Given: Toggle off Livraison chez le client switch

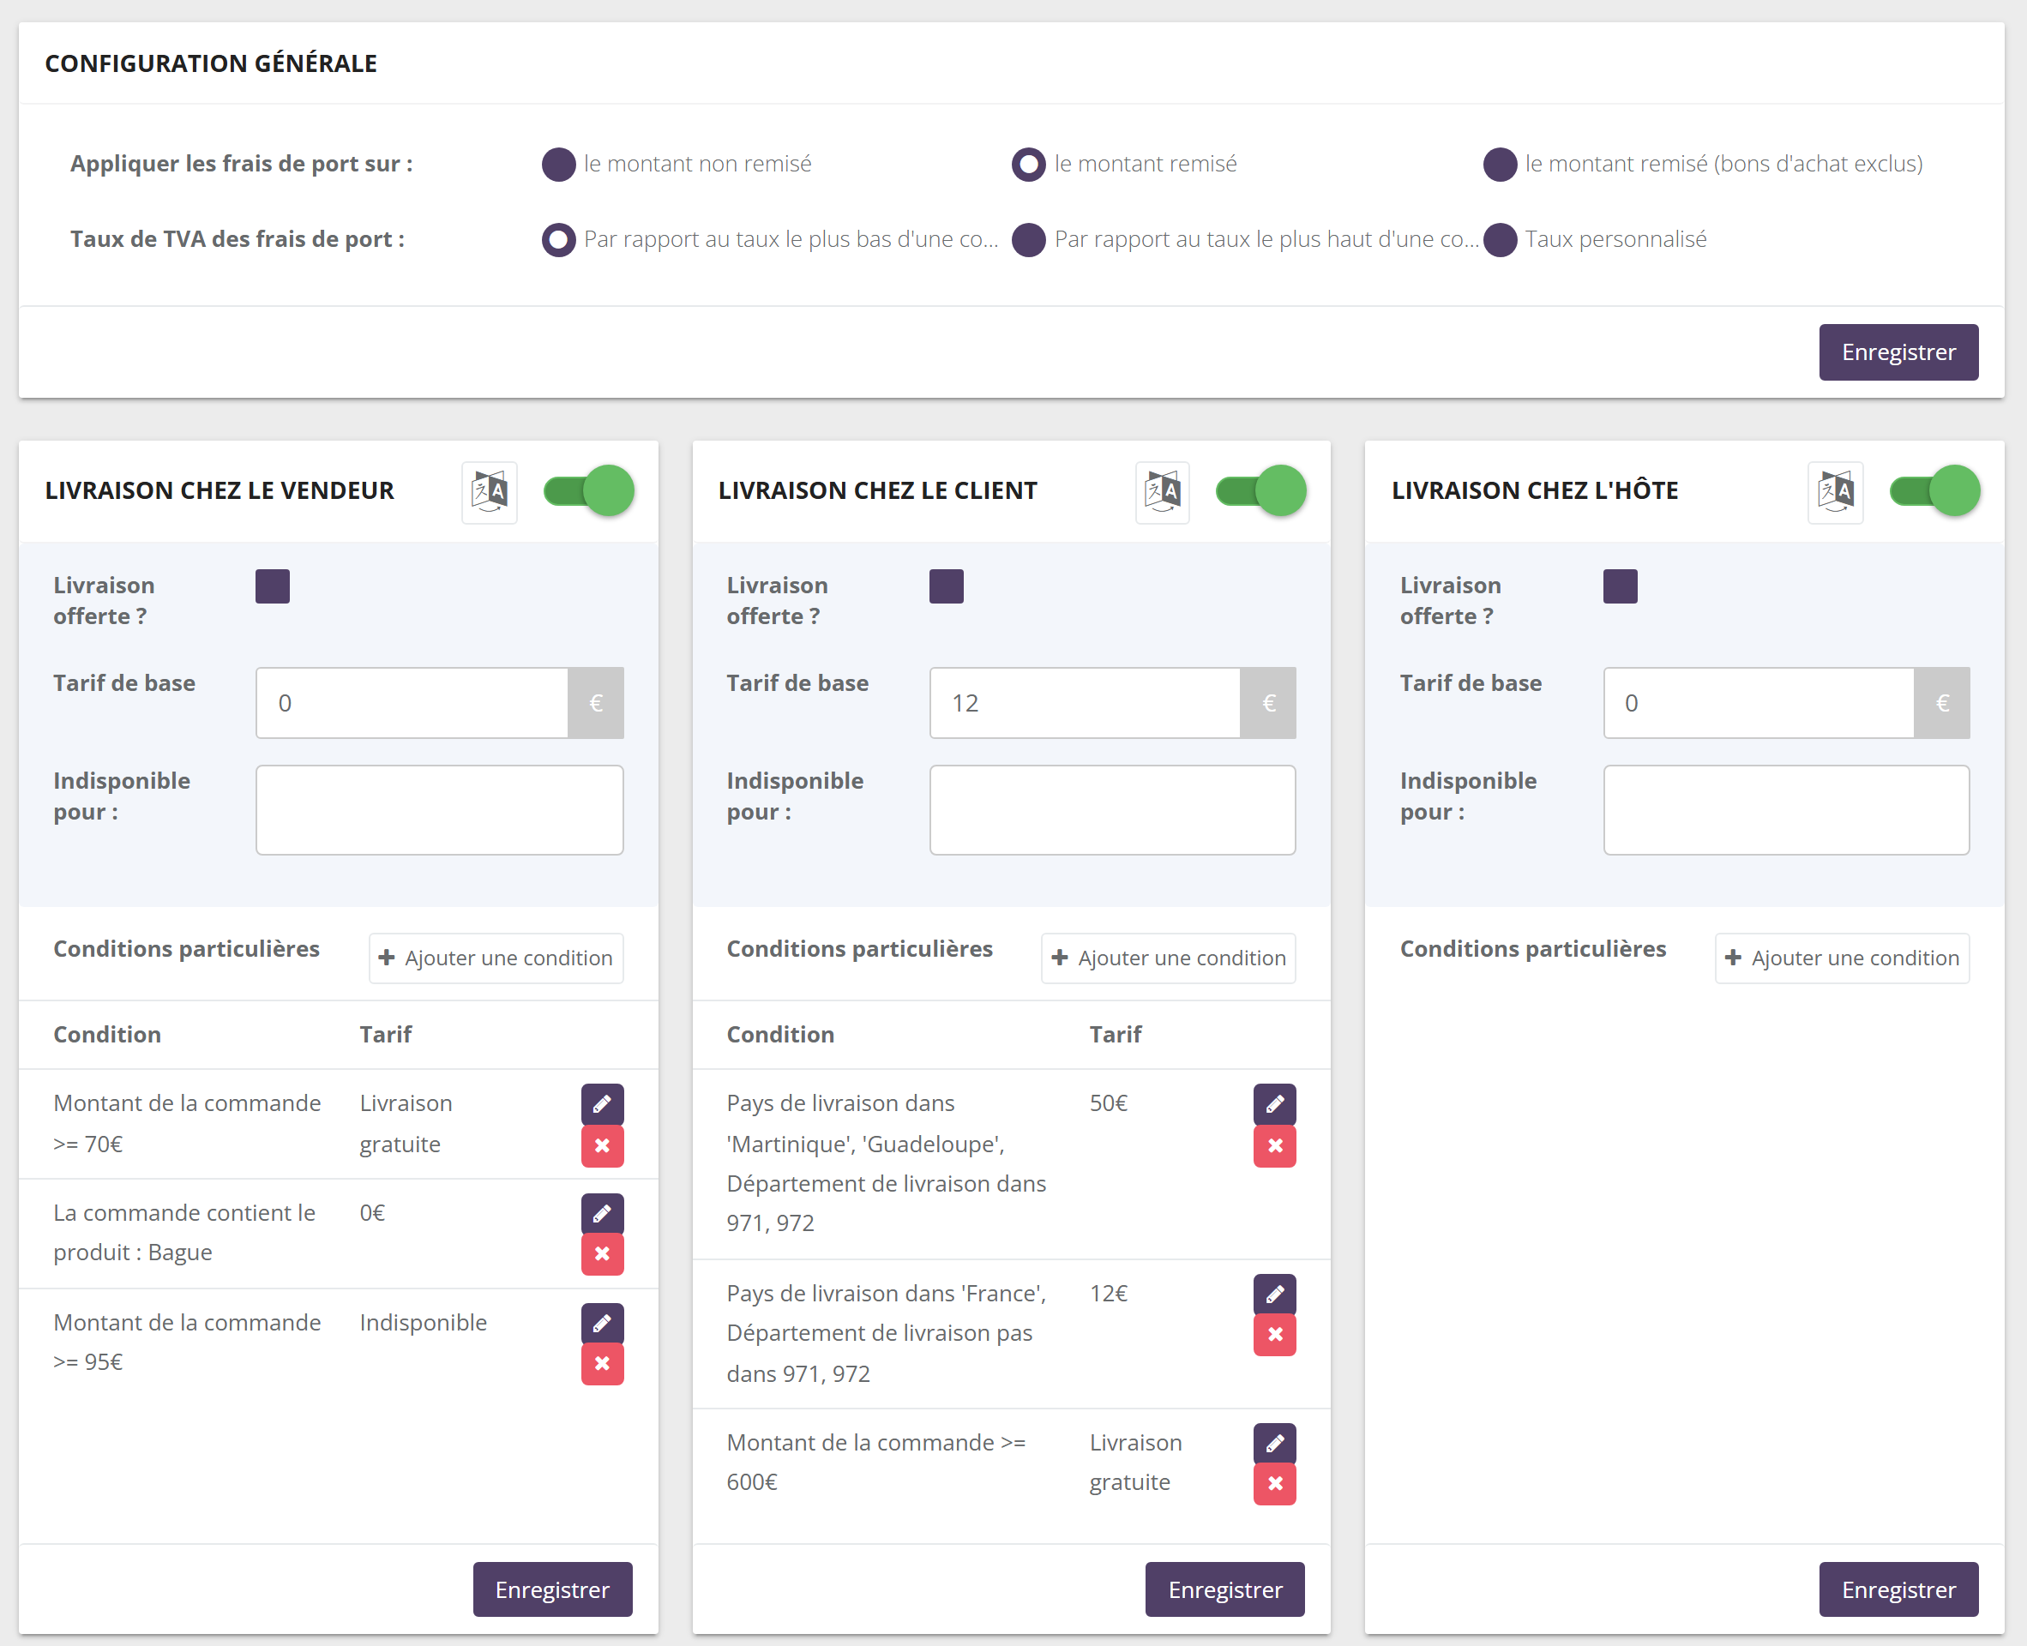Looking at the screenshot, I should 1262,491.
